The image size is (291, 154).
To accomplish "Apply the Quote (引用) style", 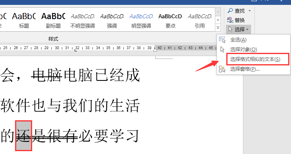I will (x=200, y=20).
